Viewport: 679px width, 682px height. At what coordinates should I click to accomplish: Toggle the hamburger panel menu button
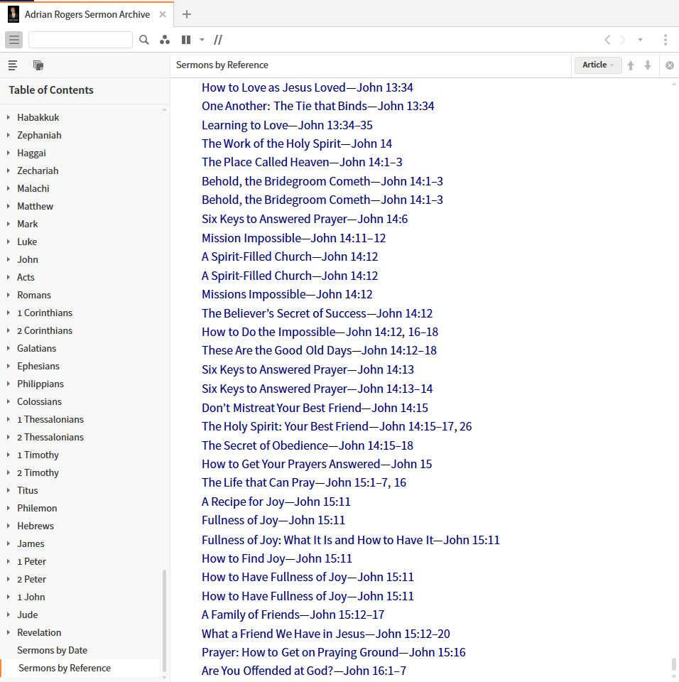pos(14,40)
